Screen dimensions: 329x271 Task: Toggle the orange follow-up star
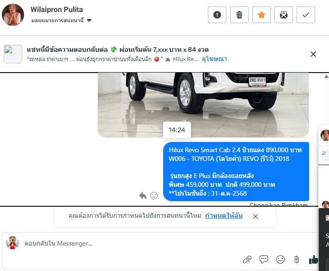point(262,15)
